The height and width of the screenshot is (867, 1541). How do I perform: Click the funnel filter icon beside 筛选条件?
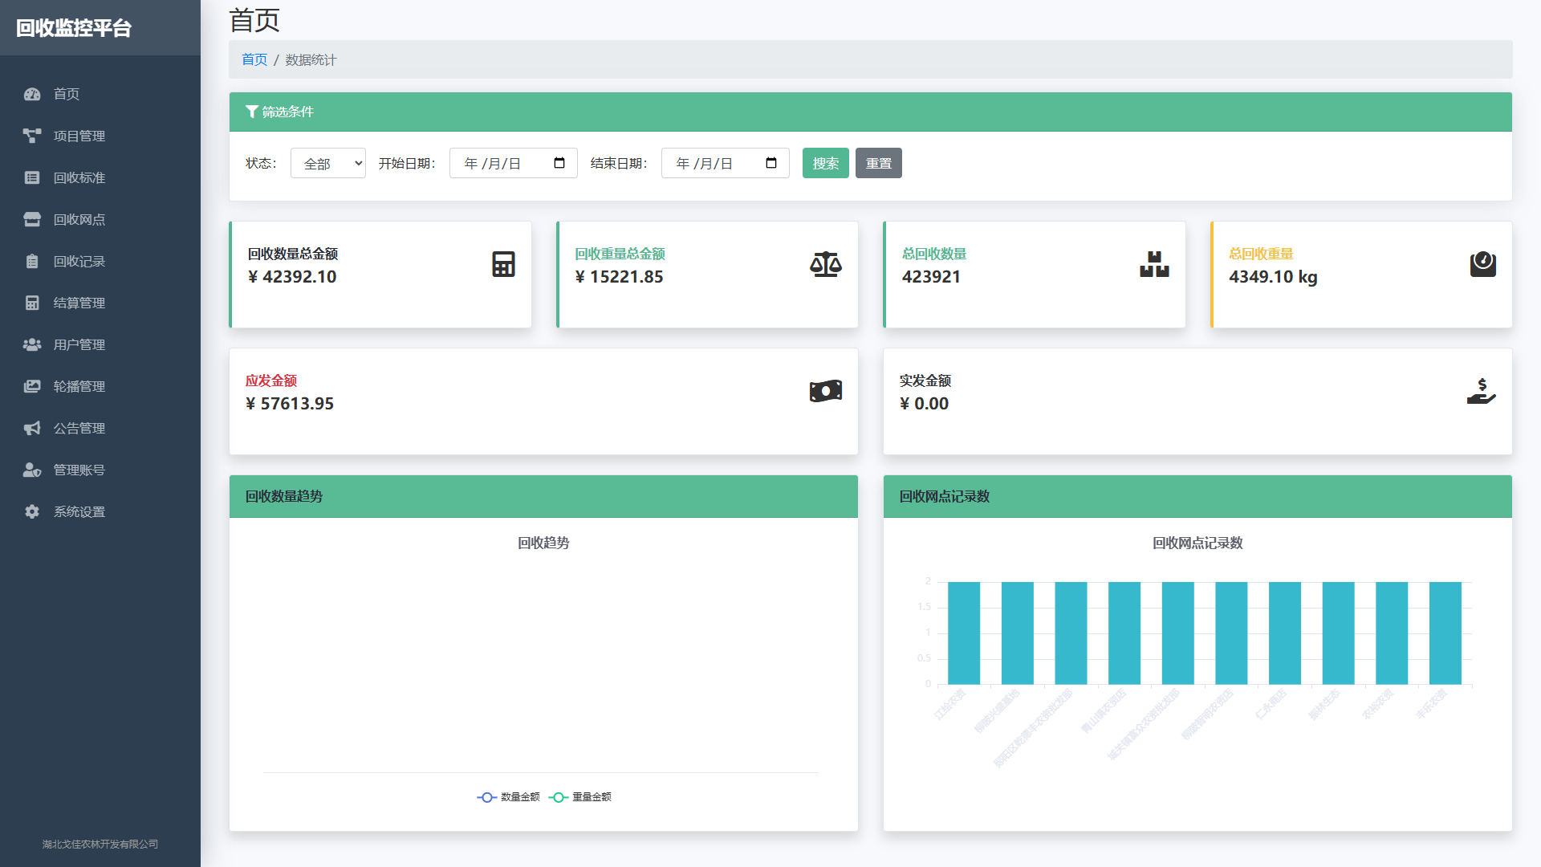251,112
